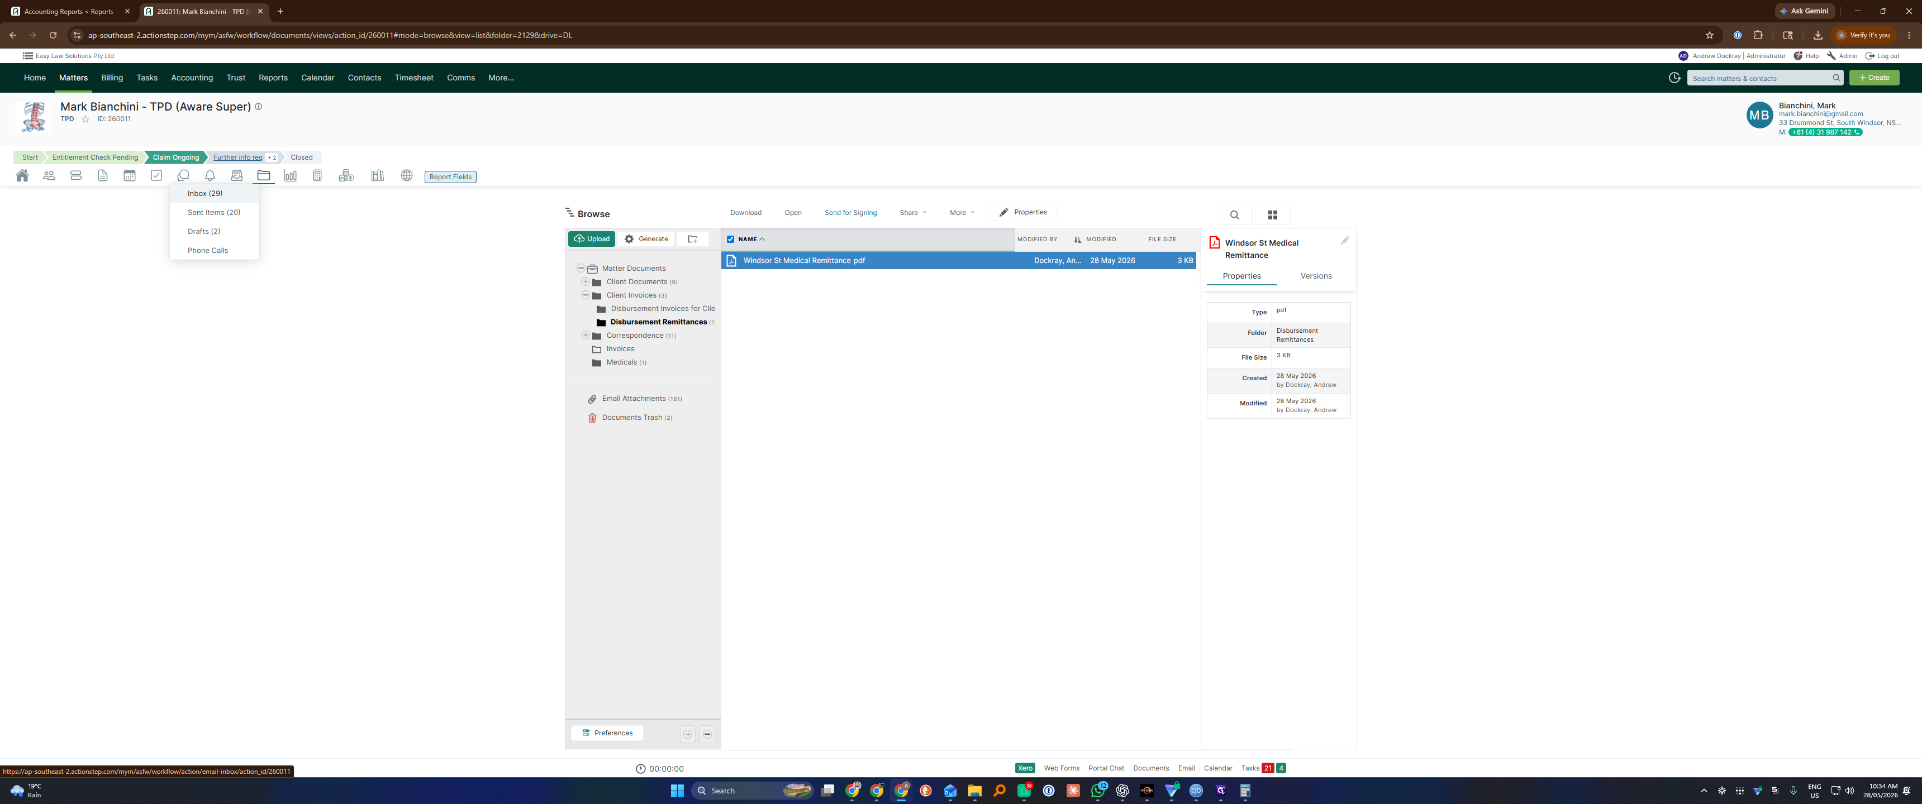
Task: Open the Disbursement Invoices for Client folder
Action: pyautogui.click(x=663, y=309)
